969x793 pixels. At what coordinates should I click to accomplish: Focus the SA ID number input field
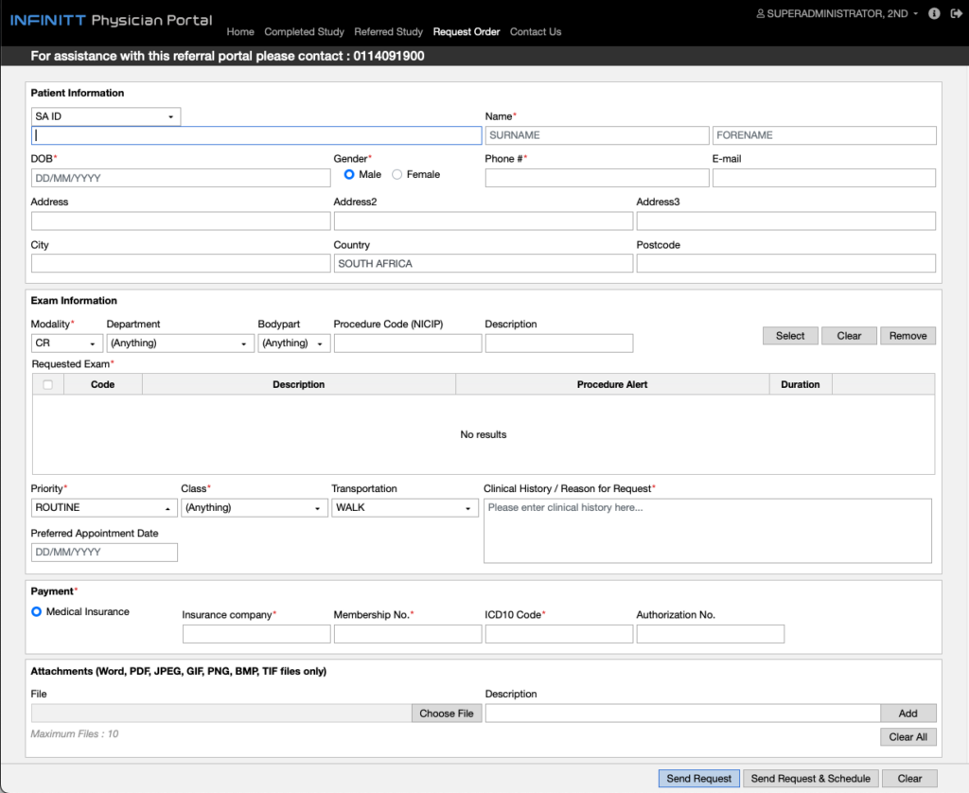point(256,135)
